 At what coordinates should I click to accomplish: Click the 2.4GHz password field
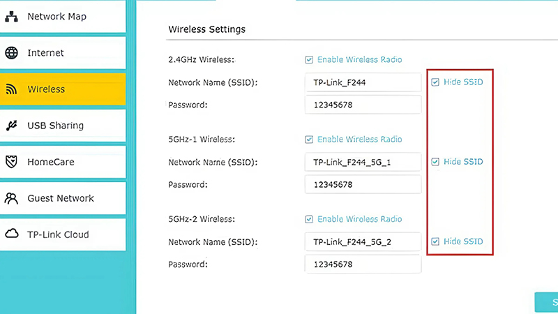363,105
